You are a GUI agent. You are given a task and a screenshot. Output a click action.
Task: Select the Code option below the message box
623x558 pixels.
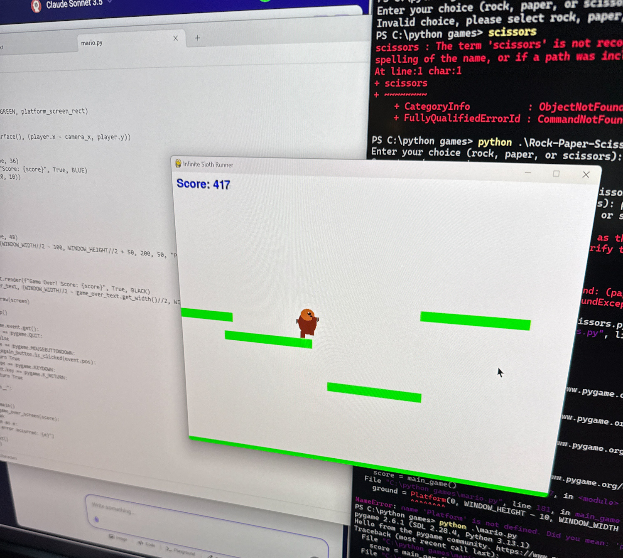147,544
